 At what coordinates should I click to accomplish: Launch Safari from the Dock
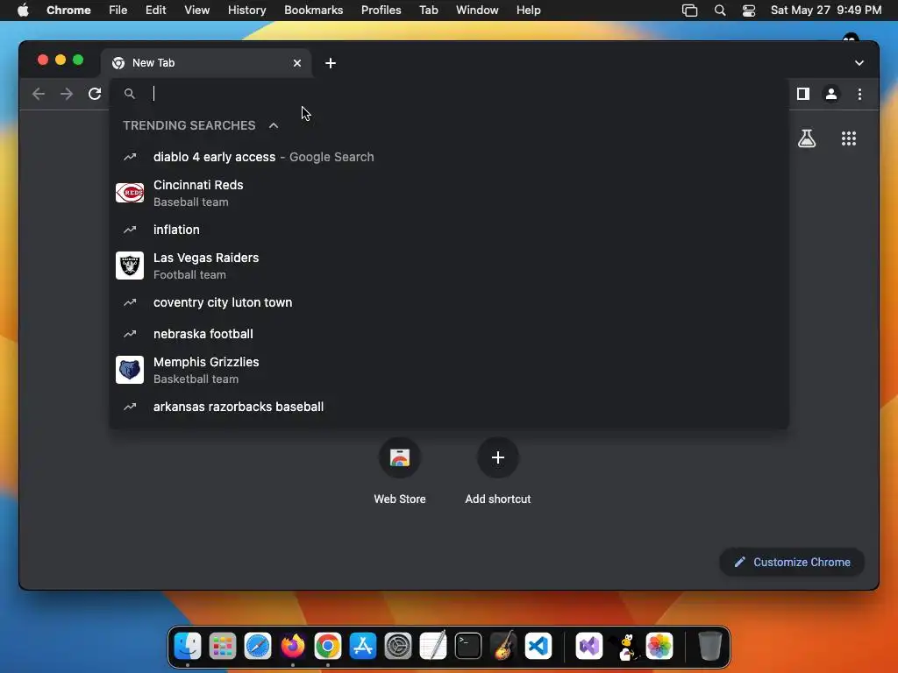pyautogui.click(x=258, y=646)
